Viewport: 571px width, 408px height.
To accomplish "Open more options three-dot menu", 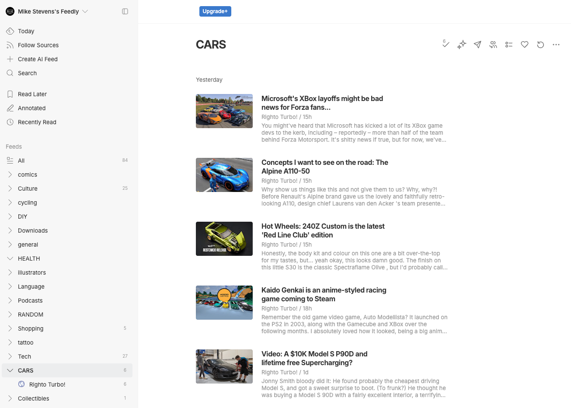I will [x=556, y=45].
